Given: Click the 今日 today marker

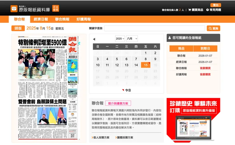Looking at the screenshot, I should (x=126, y=90).
